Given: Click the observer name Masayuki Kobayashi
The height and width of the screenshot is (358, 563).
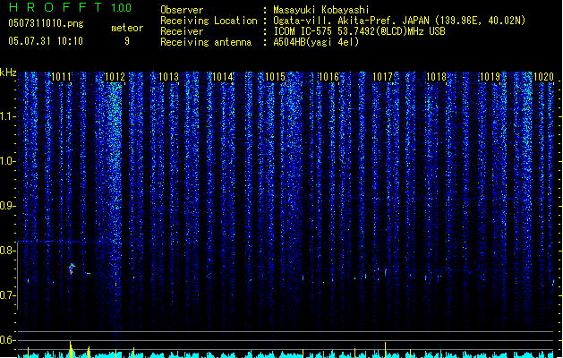Looking at the screenshot, I should 321,10.
